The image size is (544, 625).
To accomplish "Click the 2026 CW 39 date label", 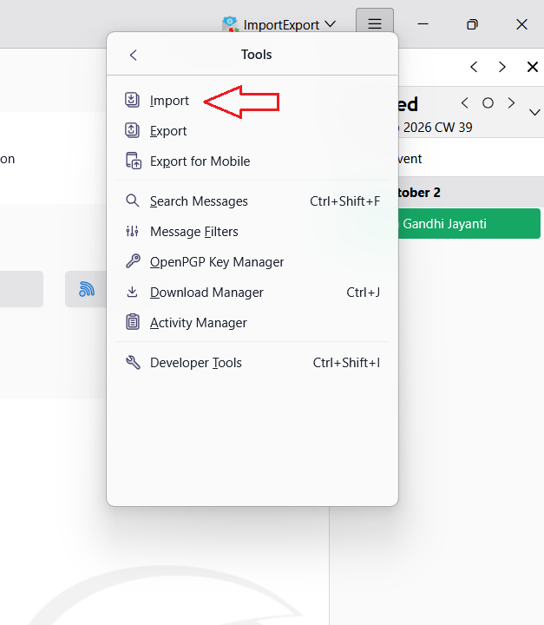I will tap(437, 128).
